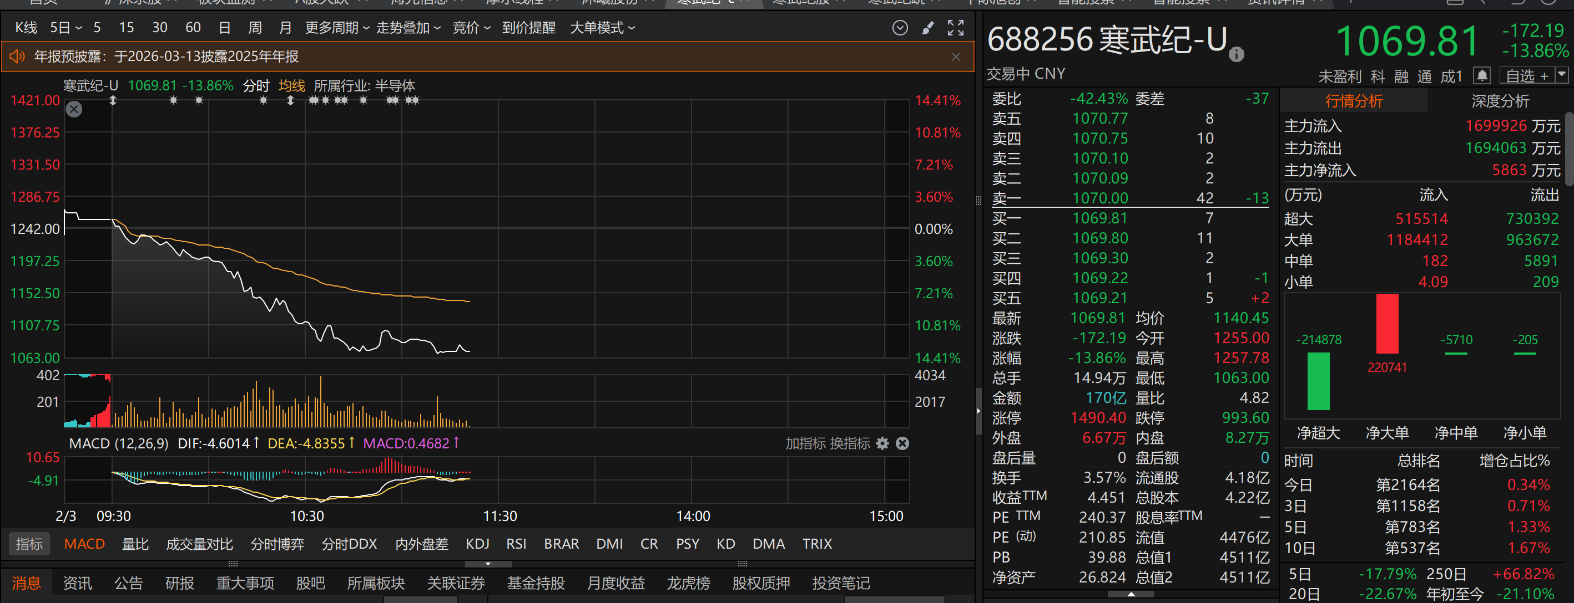Open MACD indicator settings gear
The height and width of the screenshot is (603, 1574).
[882, 444]
